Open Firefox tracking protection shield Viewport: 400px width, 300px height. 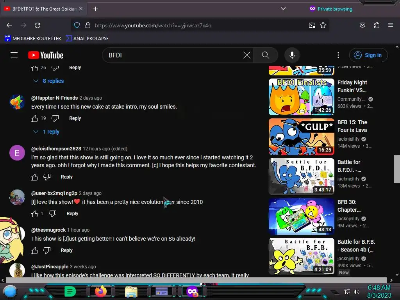point(77,25)
